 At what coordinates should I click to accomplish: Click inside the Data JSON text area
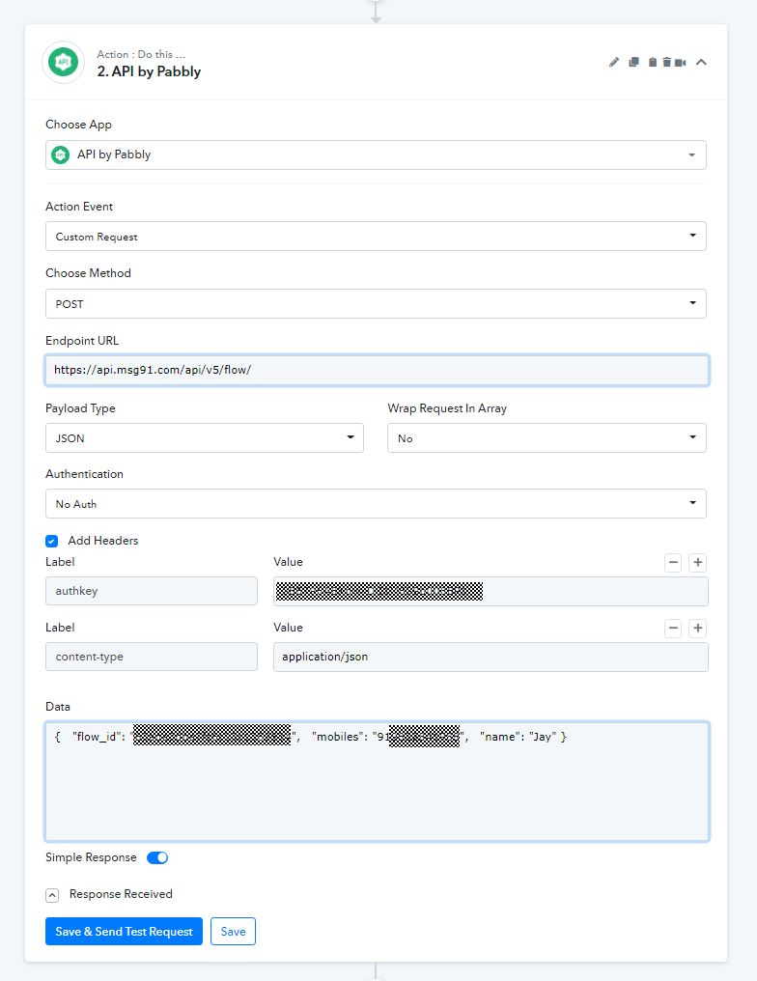[x=377, y=781]
